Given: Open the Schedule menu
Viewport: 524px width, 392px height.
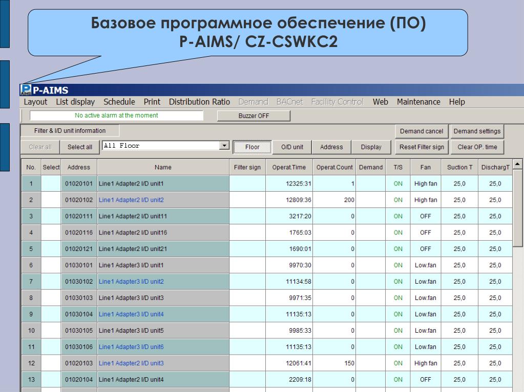Looking at the screenshot, I should (x=119, y=102).
